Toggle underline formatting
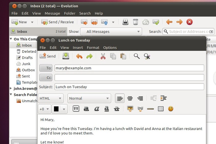The height and width of the screenshot is (144, 216). (107, 109)
